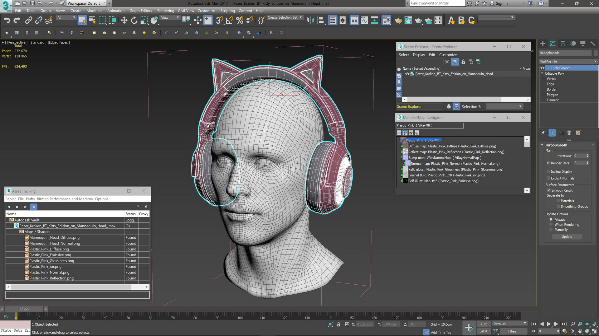Activate the Select Object tool

click(x=82, y=21)
